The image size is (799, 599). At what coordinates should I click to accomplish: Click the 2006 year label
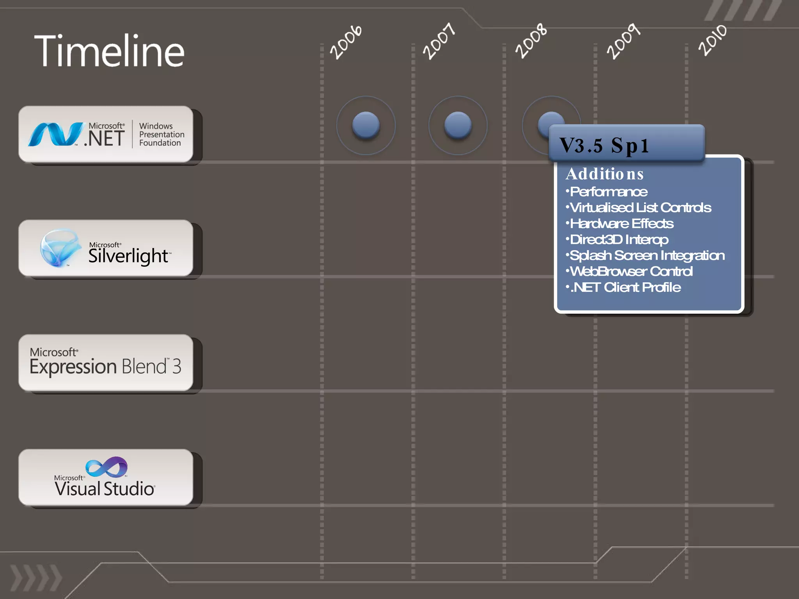tap(346, 42)
